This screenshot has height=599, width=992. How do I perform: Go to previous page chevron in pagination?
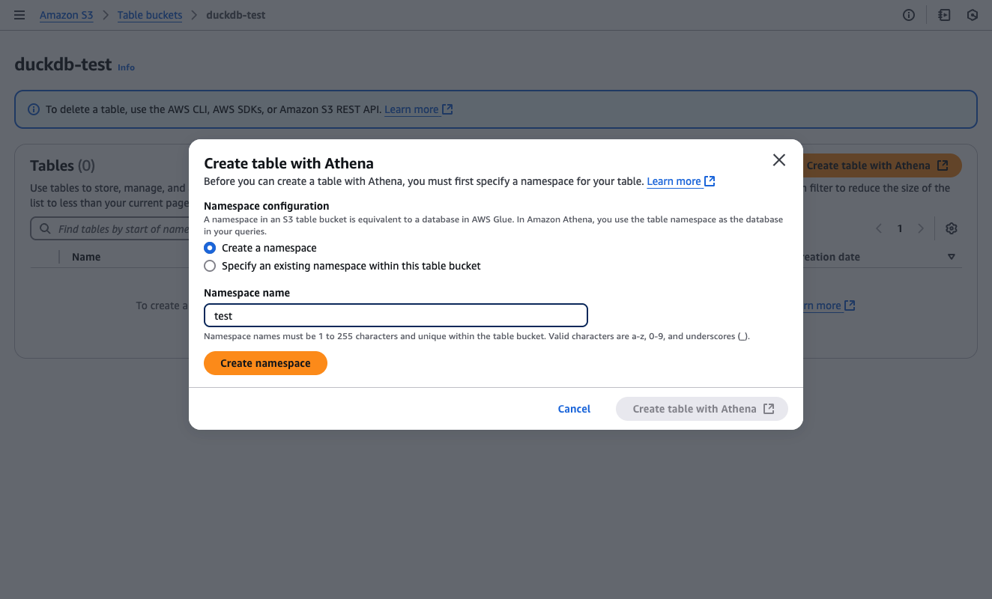879,228
